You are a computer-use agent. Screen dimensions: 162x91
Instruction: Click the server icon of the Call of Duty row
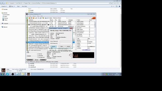(x=27, y=33)
